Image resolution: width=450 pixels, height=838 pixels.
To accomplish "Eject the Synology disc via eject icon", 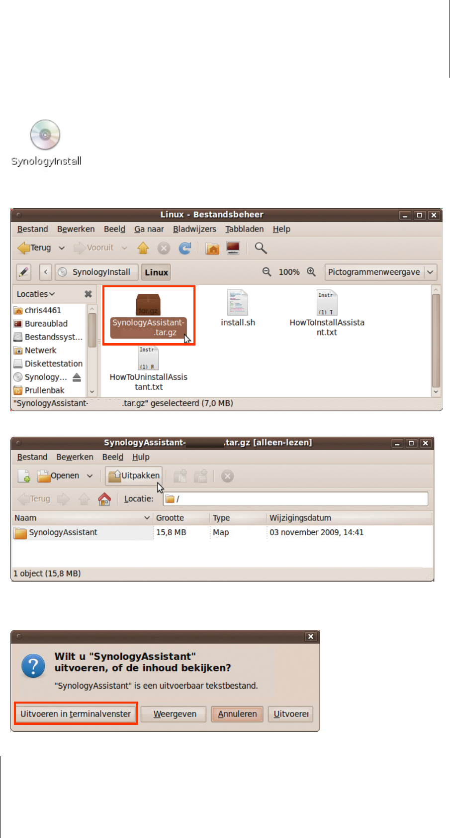I will coord(77,377).
